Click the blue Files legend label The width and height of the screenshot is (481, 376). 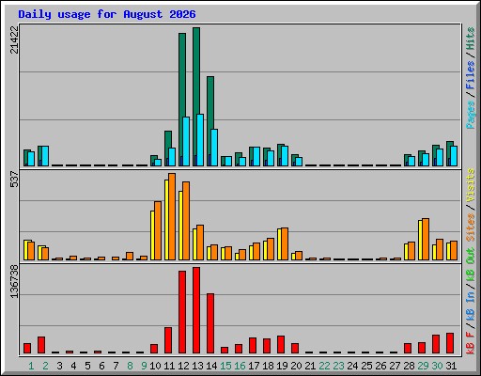pyautogui.click(x=471, y=75)
